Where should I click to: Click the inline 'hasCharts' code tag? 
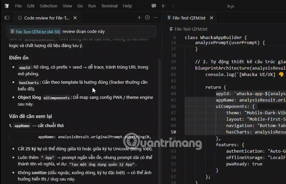point(29,83)
